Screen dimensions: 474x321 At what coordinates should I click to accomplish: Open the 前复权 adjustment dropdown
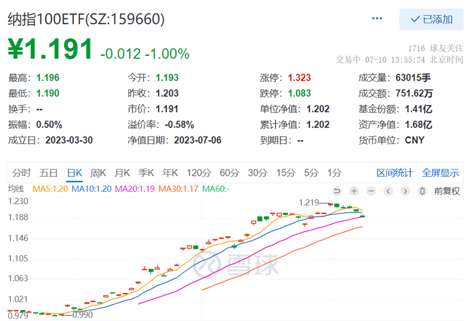(447, 191)
